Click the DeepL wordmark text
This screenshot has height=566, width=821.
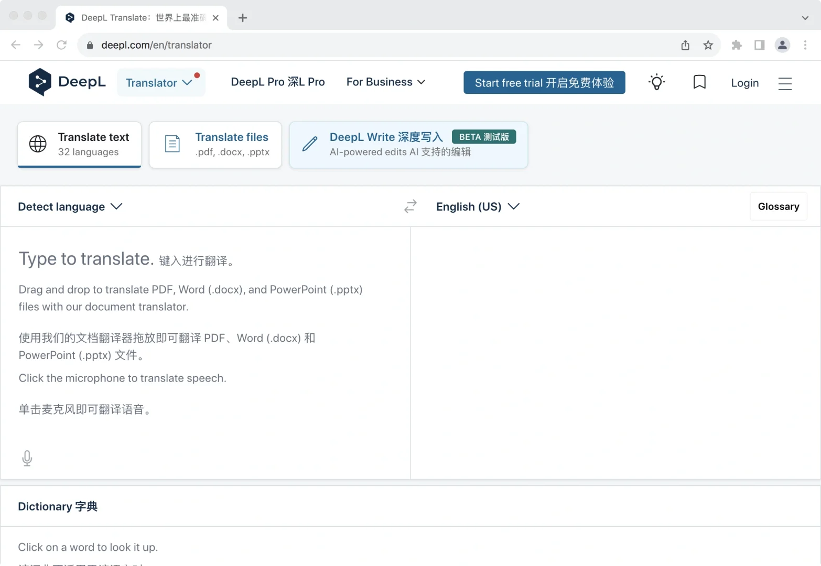[x=82, y=82]
